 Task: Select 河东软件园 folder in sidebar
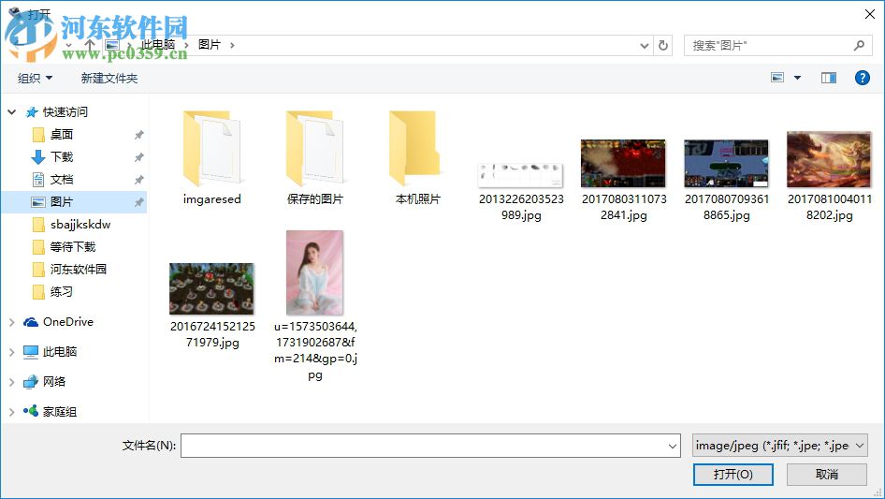coord(78,269)
